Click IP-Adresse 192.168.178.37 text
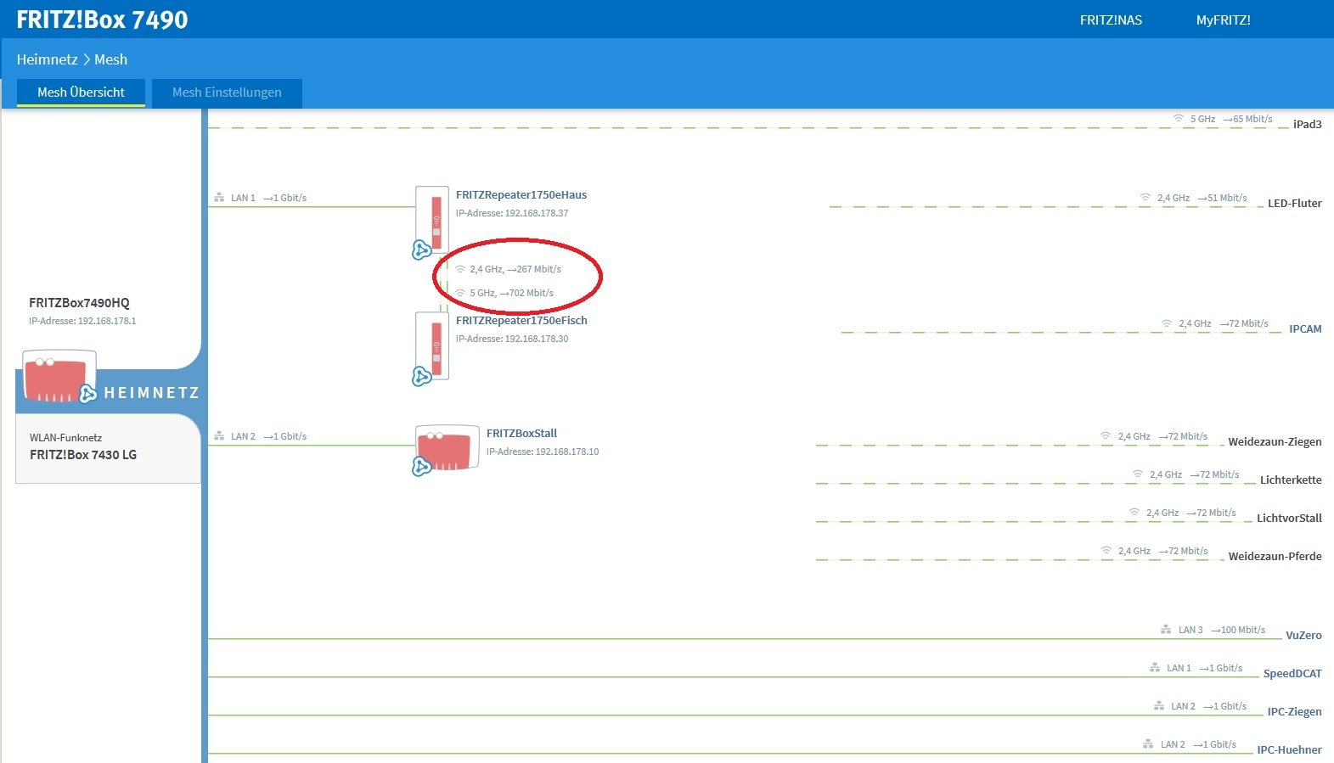This screenshot has width=1334, height=763. [512, 213]
